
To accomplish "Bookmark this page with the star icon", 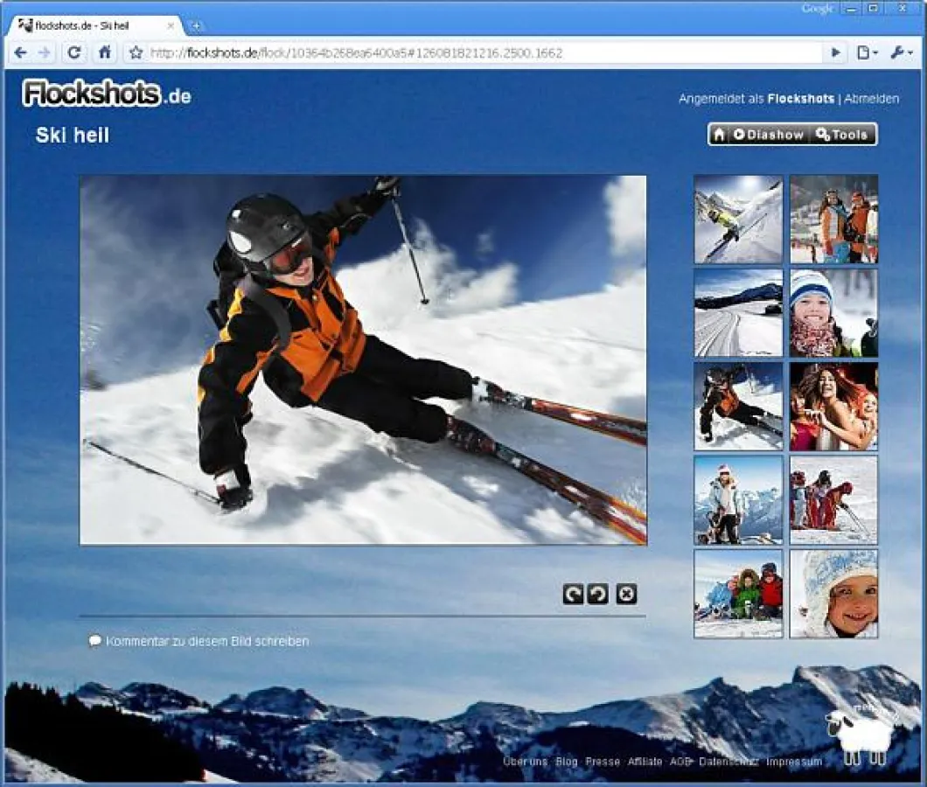I will pyautogui.click(x=136, y=53).
